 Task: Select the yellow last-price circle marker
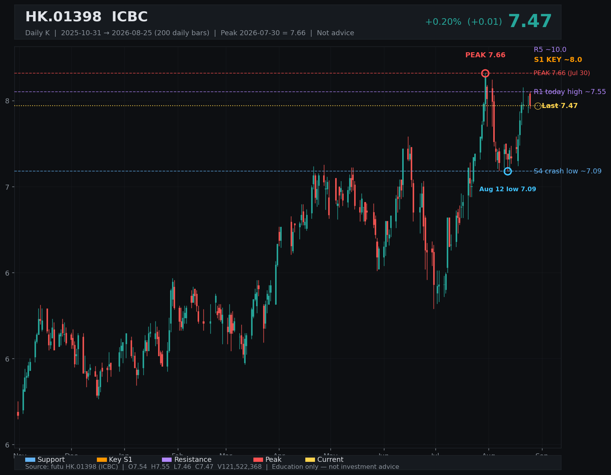538,106
